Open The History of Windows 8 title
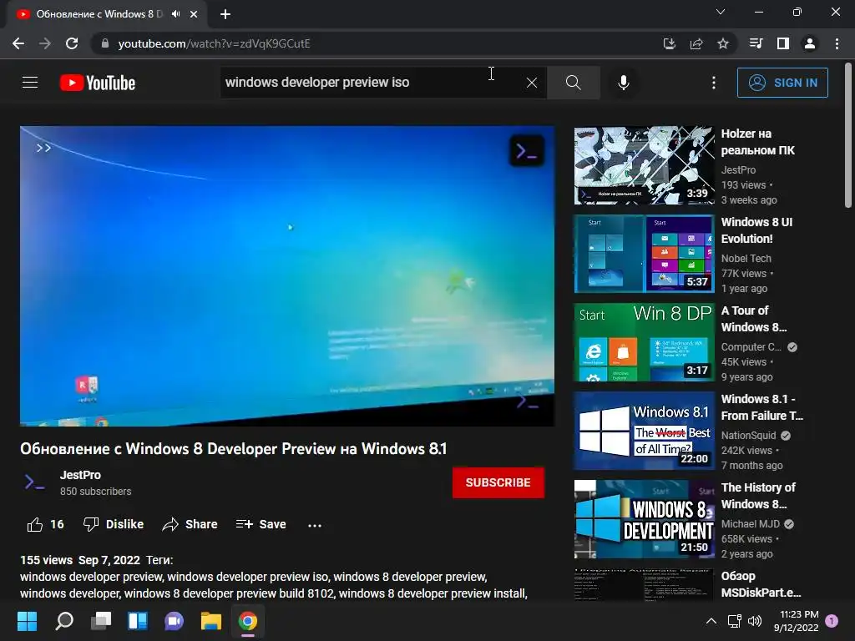Screen dimensions: 855x641 click(758, 496)
